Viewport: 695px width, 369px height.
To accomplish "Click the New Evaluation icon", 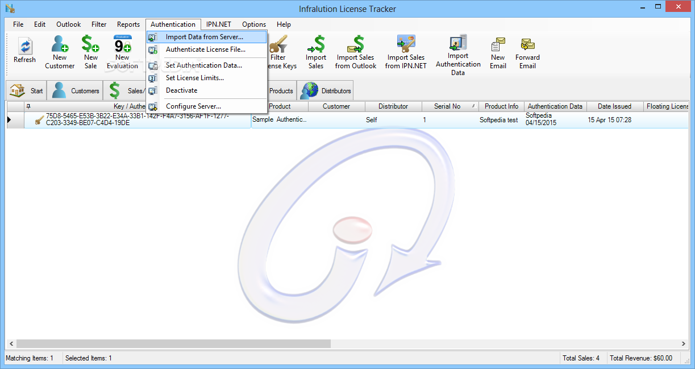I will point(122,44).
